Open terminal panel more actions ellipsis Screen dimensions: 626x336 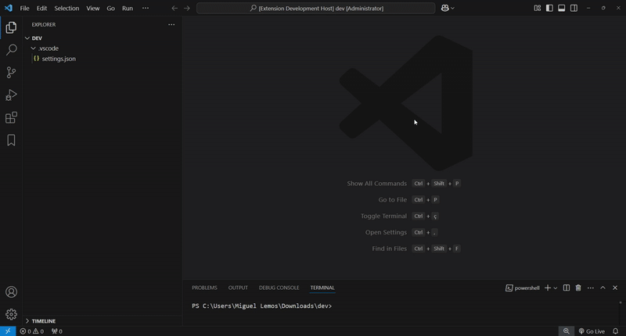pos(591,288)
